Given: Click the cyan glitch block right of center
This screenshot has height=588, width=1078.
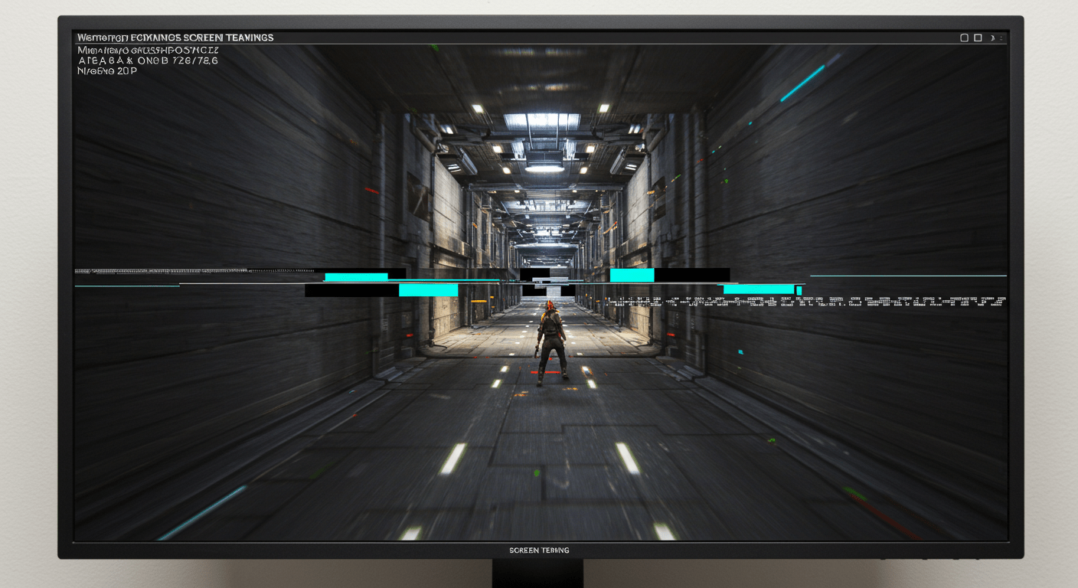Looking at the screenshot, I should click(632, 275).
